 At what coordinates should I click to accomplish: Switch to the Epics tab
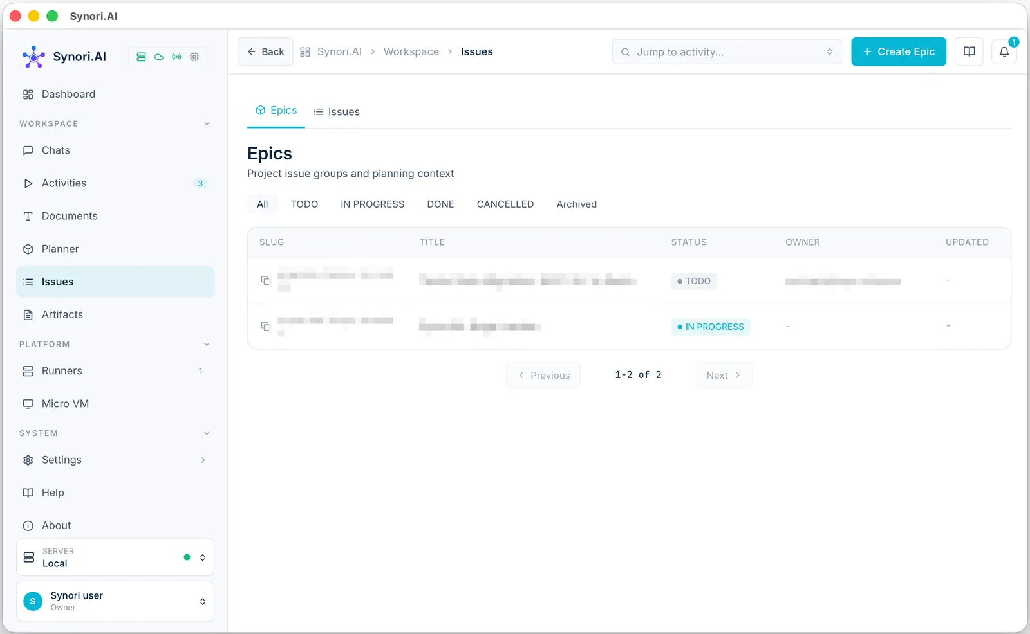pos(276,111)
